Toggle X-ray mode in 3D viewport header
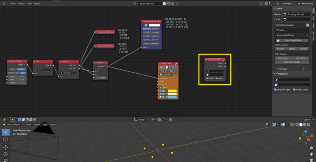Image resolution: width=316 pixels, height=162 pixels. tap(292, 125)
